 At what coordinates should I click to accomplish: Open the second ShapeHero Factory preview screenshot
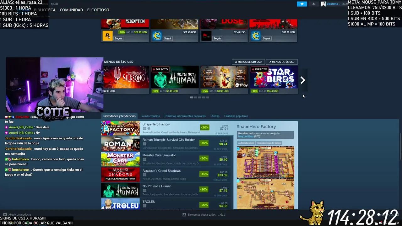point(265,194)
